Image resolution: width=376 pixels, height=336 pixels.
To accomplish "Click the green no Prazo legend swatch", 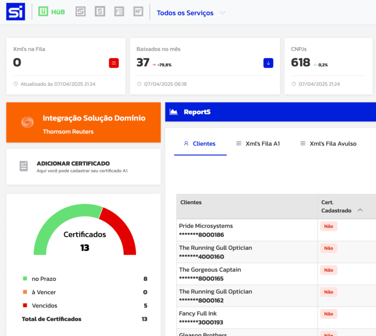I will tap(25, 279).
